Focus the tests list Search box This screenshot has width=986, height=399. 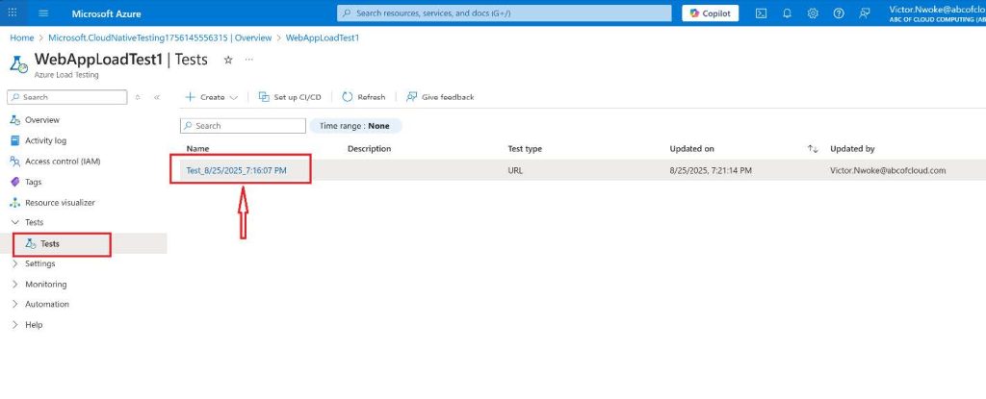pyautogui.click(x=243, y=126)
